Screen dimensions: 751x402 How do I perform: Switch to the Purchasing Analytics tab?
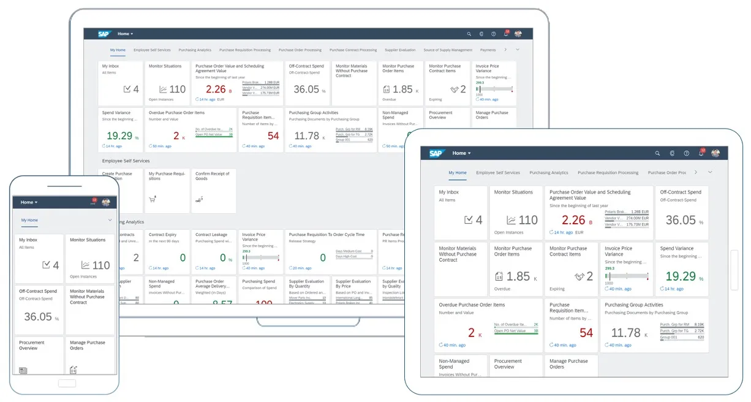pos(195,50)
